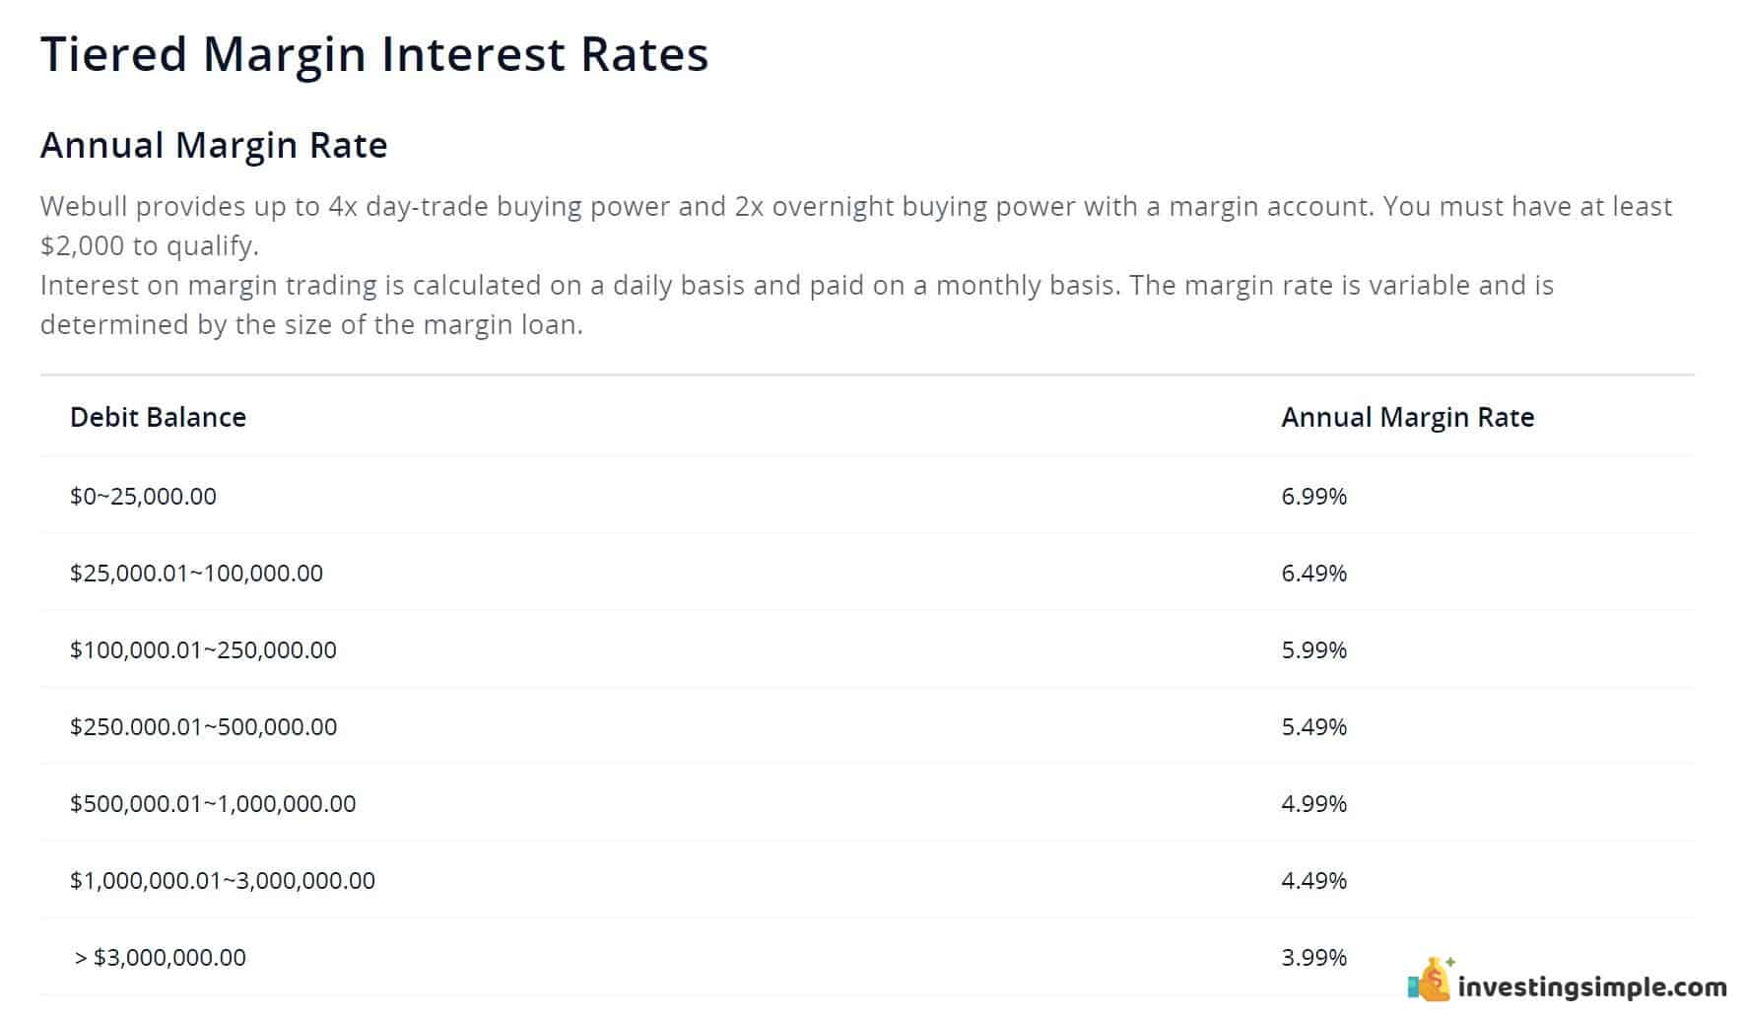Select the $1,000,000.01~3,000,000.00 balance row
The image size is (1744, 1018).
tap(867, 880)
